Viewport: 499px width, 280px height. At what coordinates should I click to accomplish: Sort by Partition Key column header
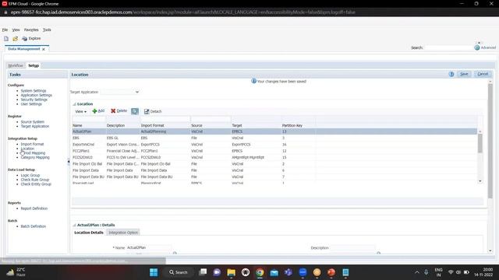point(292,126)
